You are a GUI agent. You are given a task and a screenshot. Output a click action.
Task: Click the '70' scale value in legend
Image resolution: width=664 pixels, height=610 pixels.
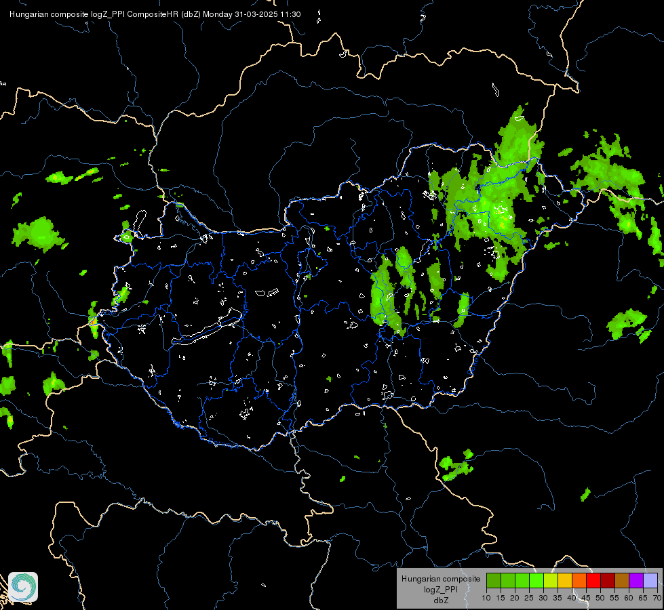point(657,598)
